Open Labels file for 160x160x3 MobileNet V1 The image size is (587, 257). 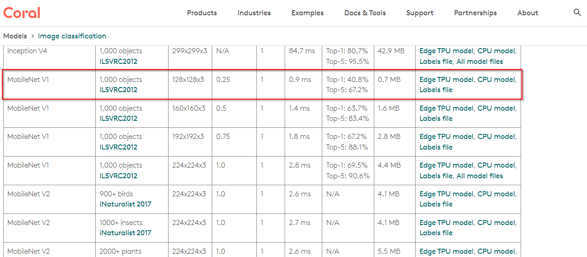pyautogui.click(x=436, y=119)
